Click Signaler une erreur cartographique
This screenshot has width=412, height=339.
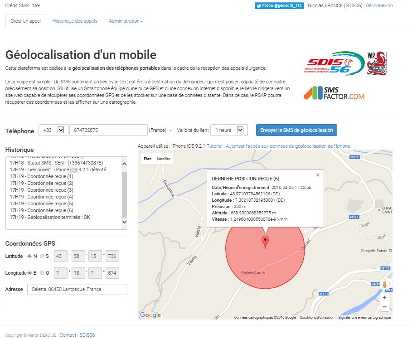pos(364,317)
